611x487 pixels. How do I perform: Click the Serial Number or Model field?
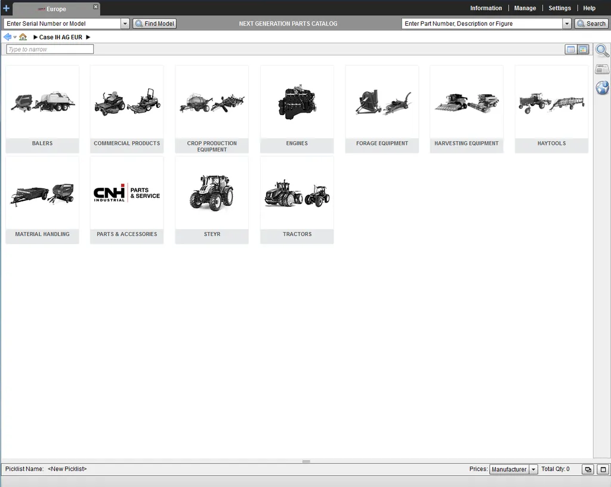click(62, 24)
